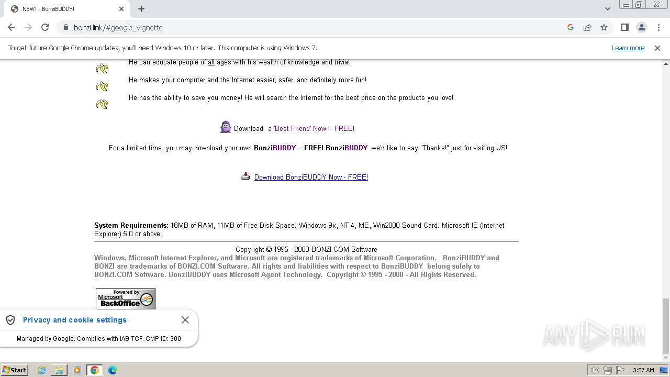Click the 3:57 AM system clock

point(643,370)
